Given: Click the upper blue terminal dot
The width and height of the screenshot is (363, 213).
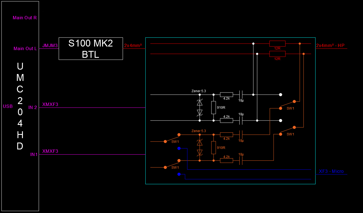Looking at the screenshot, I should click(x=179, y=148).
